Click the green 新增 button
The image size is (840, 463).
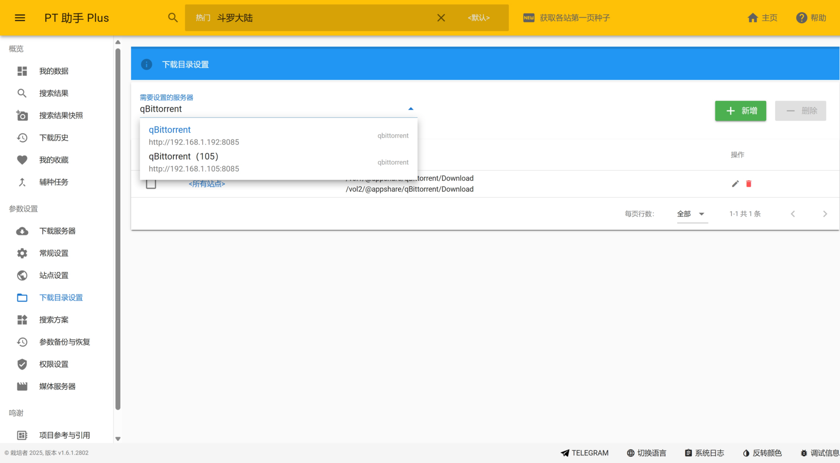click(740, 111)
